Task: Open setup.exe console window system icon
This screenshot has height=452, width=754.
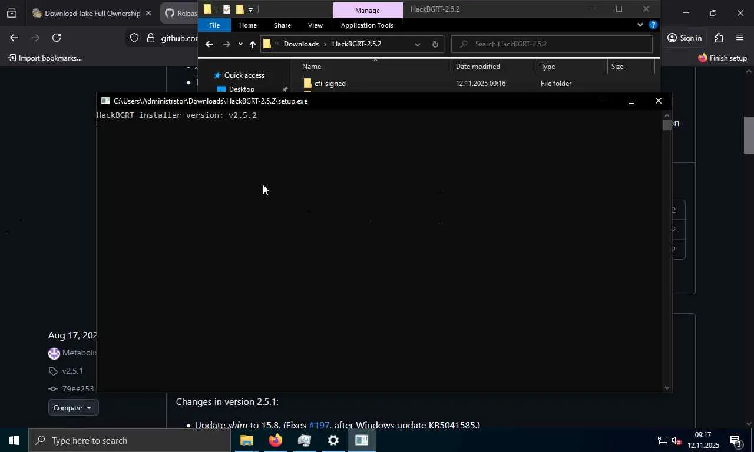Action: coord(105,101)
